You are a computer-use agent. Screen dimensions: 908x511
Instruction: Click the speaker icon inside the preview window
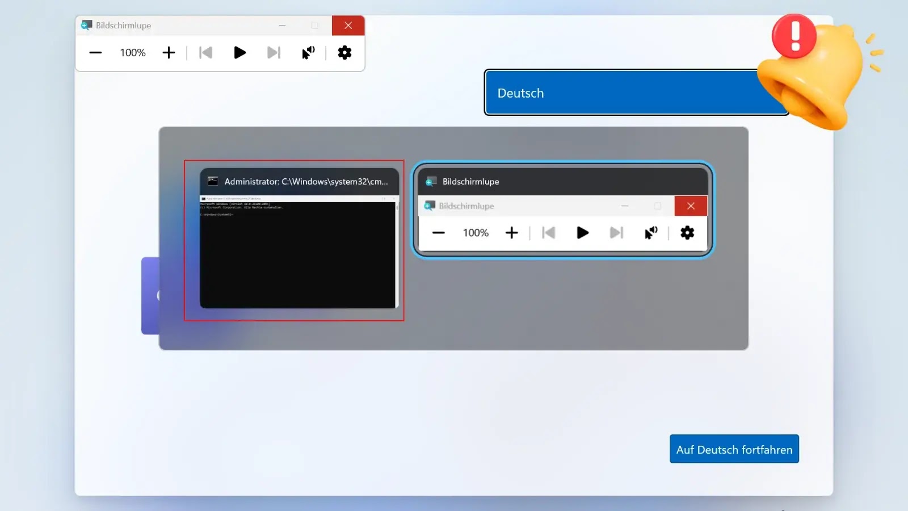coord(651,233)
